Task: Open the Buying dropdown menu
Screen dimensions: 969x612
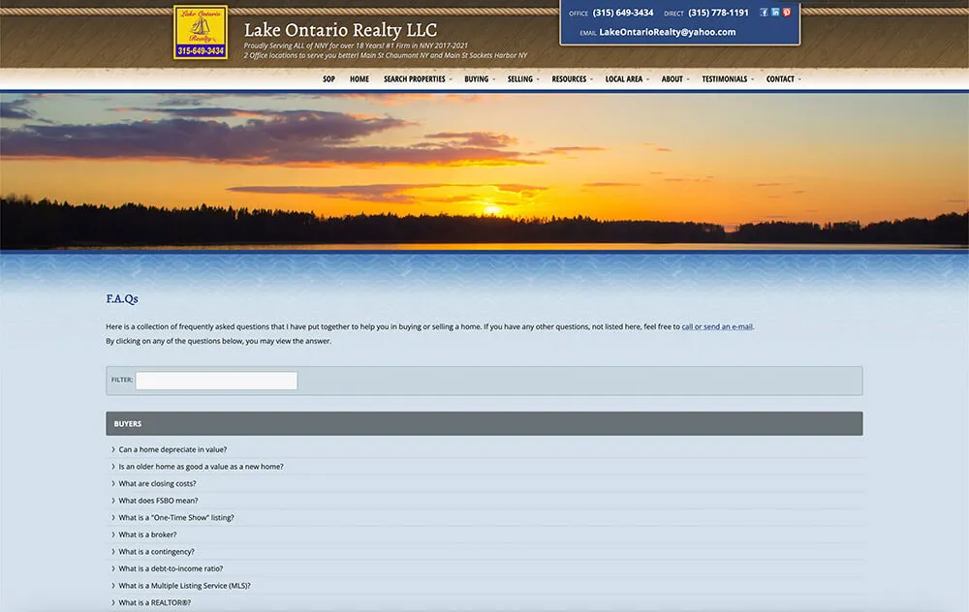Action: tap(479, 79)
